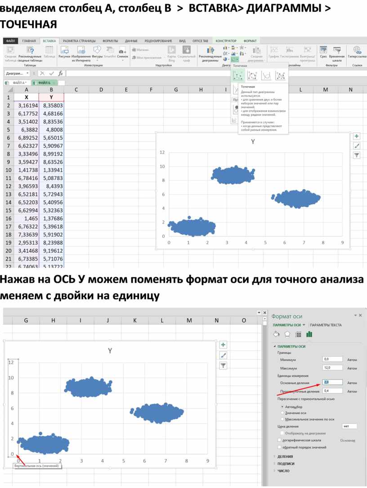Check the reverse order of values box

(x=280, y=447)
